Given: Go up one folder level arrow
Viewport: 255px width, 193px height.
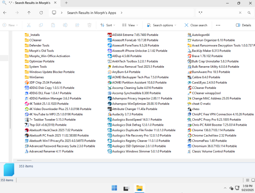Looking at the screenshot, I should coord(29,13).
